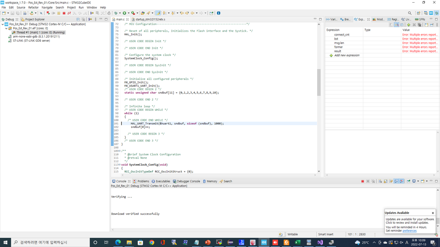Open the Window menu
The height and width of the screenshot is (247, 440).
[92, 7]
